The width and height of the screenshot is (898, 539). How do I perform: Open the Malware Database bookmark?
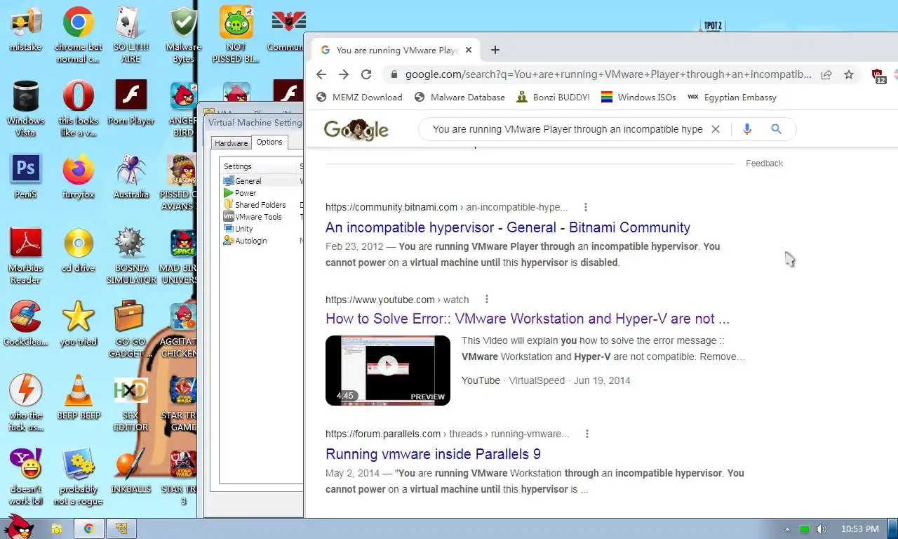tap(460, 98)
